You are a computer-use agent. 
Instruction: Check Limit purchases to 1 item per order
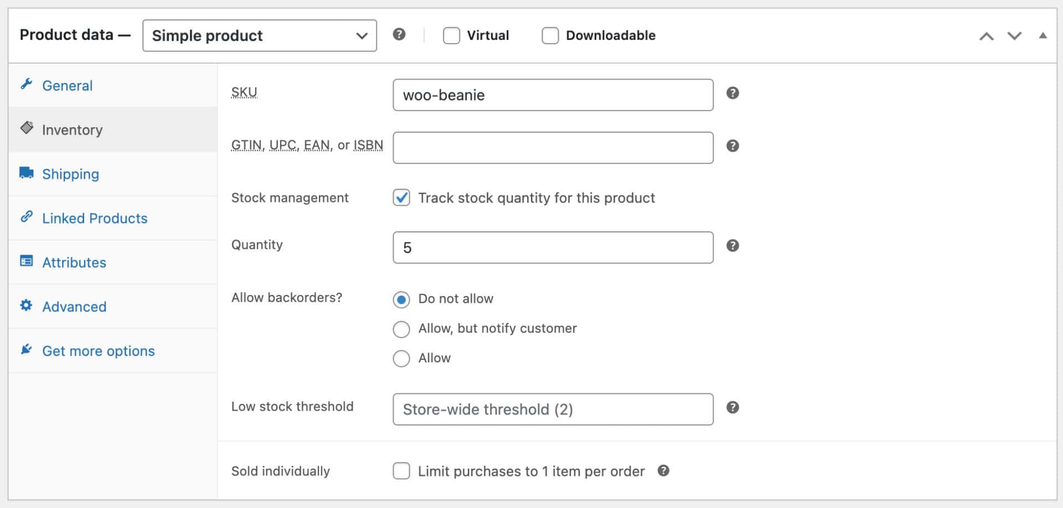click(401, 471)
